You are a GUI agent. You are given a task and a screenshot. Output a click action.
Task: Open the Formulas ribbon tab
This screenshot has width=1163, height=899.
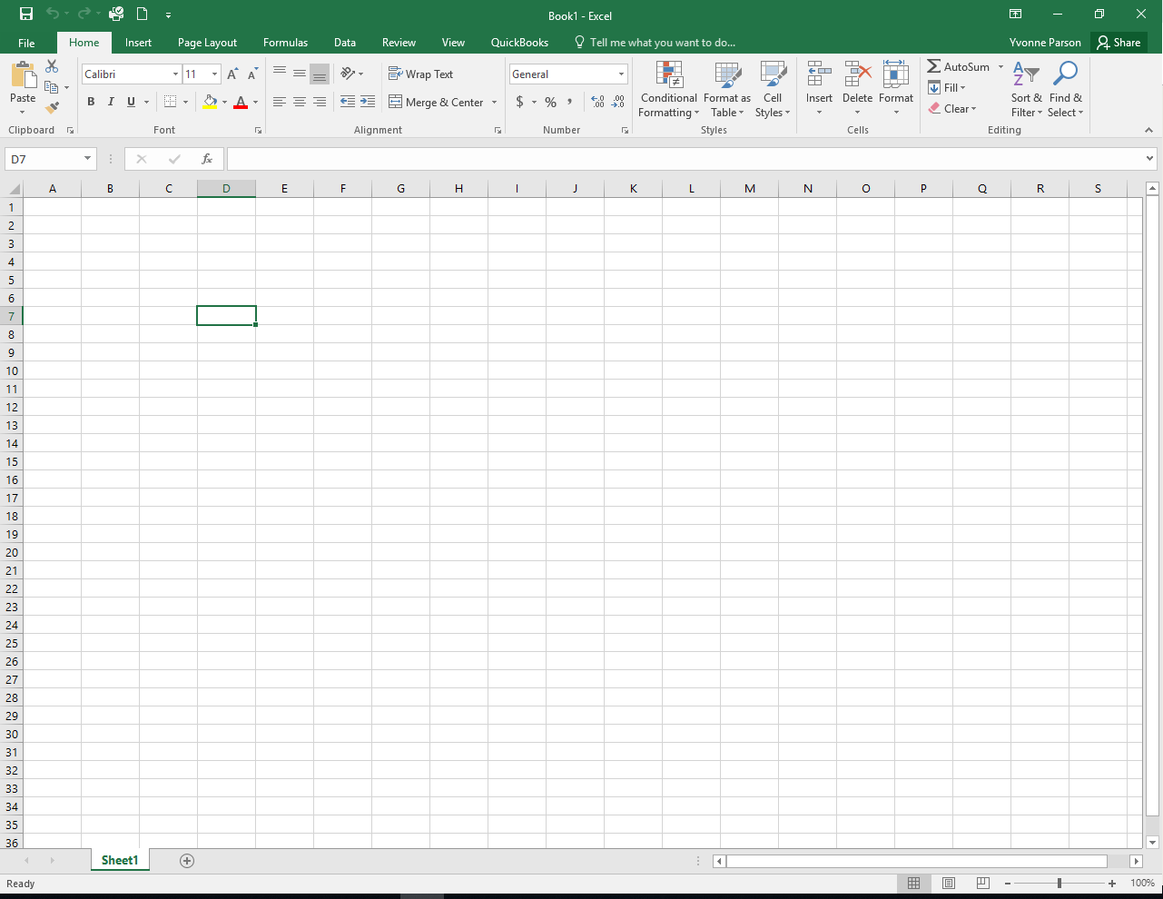285,43
